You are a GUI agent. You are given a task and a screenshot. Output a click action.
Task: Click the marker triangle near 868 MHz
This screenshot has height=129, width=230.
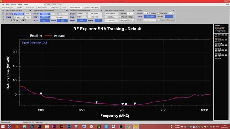[96, 102]
